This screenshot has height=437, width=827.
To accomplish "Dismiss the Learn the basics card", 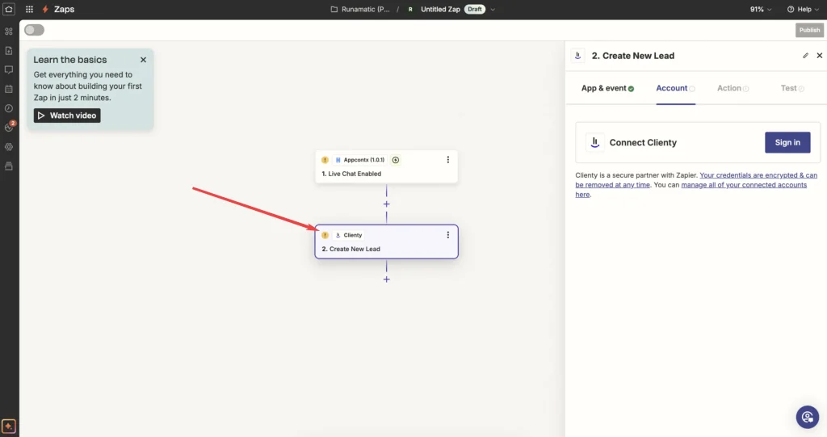I will [144, 60].
